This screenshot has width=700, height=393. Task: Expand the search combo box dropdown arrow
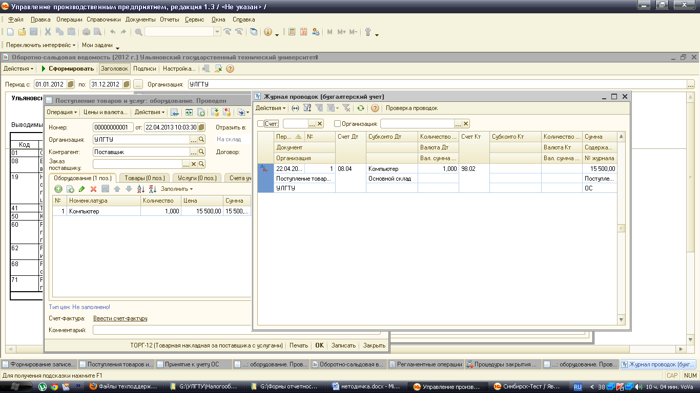pos(217,32)
